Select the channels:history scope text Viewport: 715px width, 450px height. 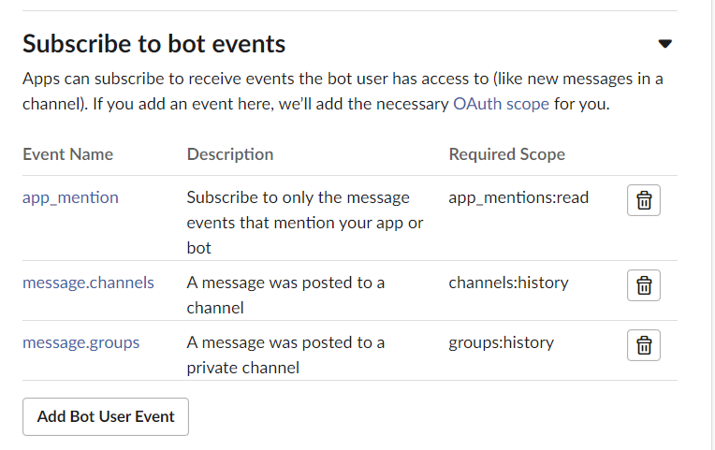click(508, 283)
